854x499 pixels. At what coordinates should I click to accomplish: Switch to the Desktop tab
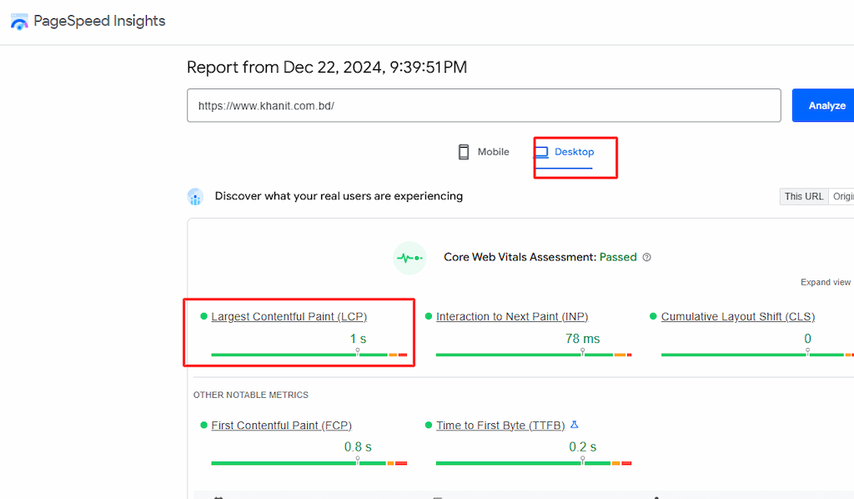(x=565, y=152)
